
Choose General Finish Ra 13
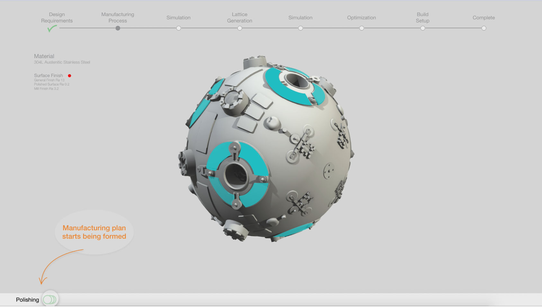[x=49, y=80]
